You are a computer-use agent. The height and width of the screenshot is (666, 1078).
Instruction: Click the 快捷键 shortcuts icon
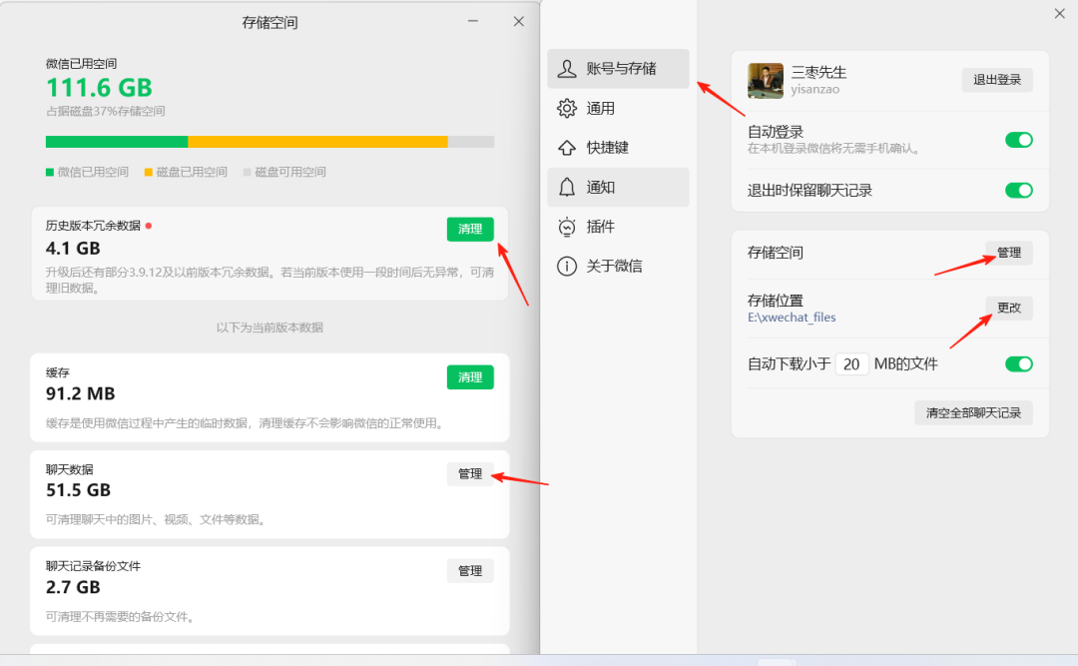567,147
